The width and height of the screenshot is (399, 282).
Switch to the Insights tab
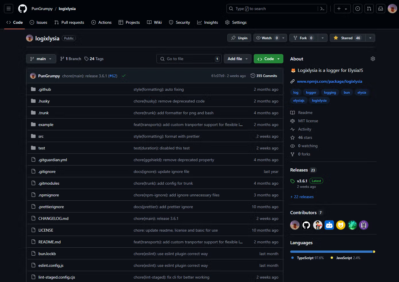[x=208, y=22]
